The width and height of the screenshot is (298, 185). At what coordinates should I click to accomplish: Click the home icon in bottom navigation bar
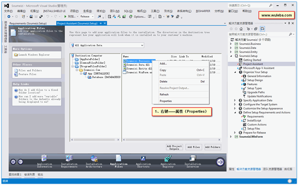pyautogui.click(x=13, y=162)
